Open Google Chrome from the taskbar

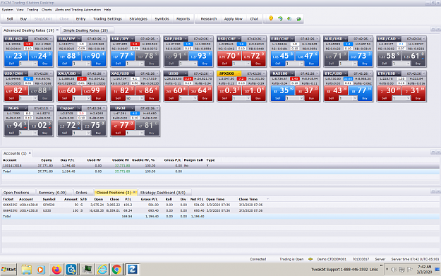[x=116, y=269]
